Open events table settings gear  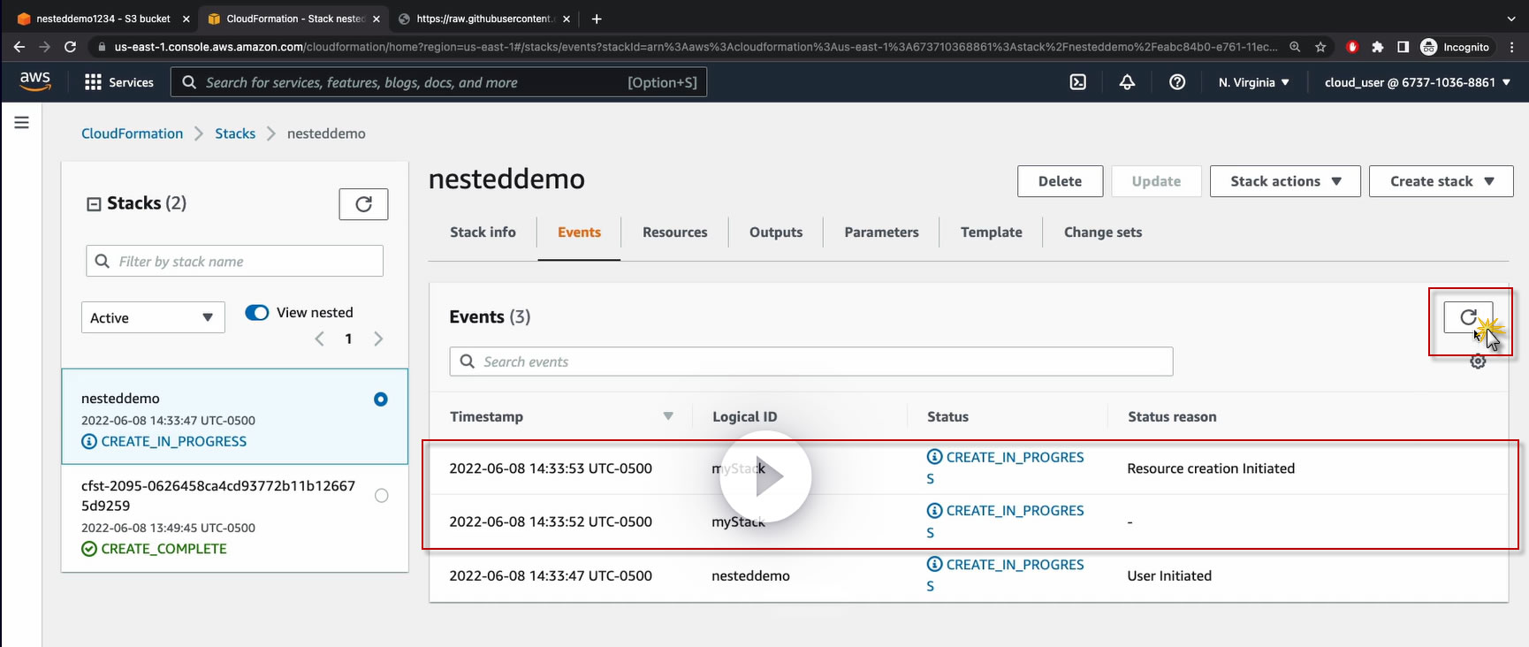click(1478, 362)
